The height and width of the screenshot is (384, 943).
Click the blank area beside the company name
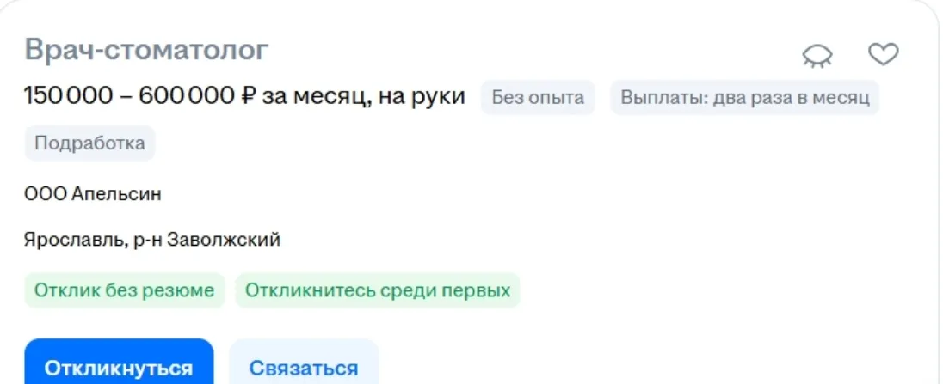pyautogui.click(x=430, y=194)
